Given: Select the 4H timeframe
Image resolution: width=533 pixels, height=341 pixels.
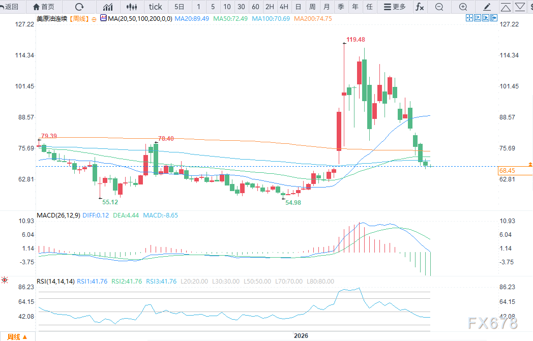Looking at the screenshot, I should tap(284, 7).
